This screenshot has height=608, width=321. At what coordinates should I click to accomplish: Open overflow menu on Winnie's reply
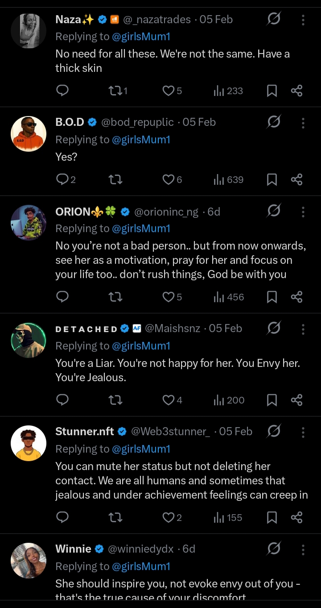coord(303,549)
